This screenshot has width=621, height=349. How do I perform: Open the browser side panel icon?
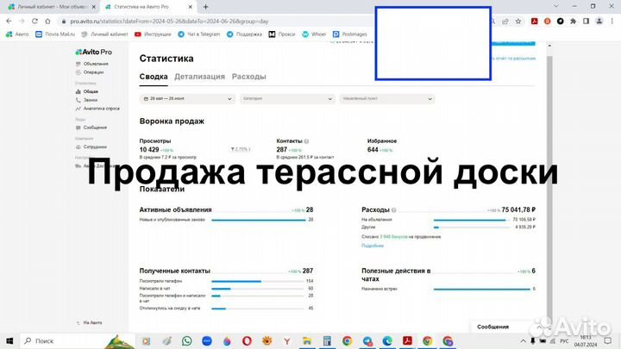(586, 22)
